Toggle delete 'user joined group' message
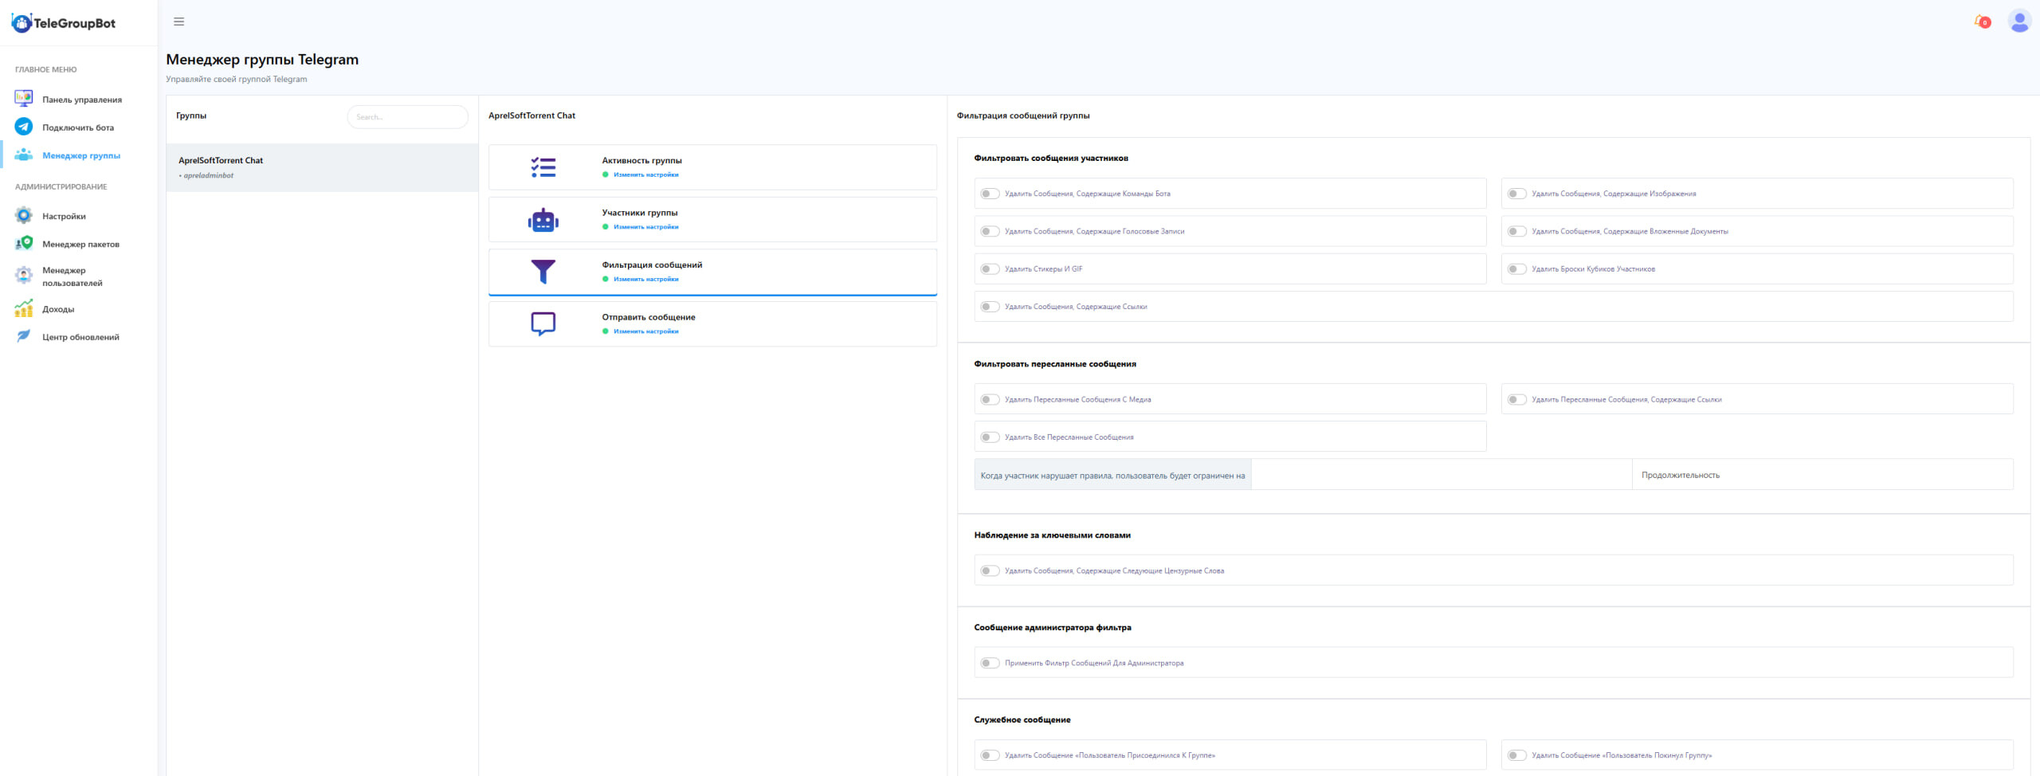 pos(990,755)
